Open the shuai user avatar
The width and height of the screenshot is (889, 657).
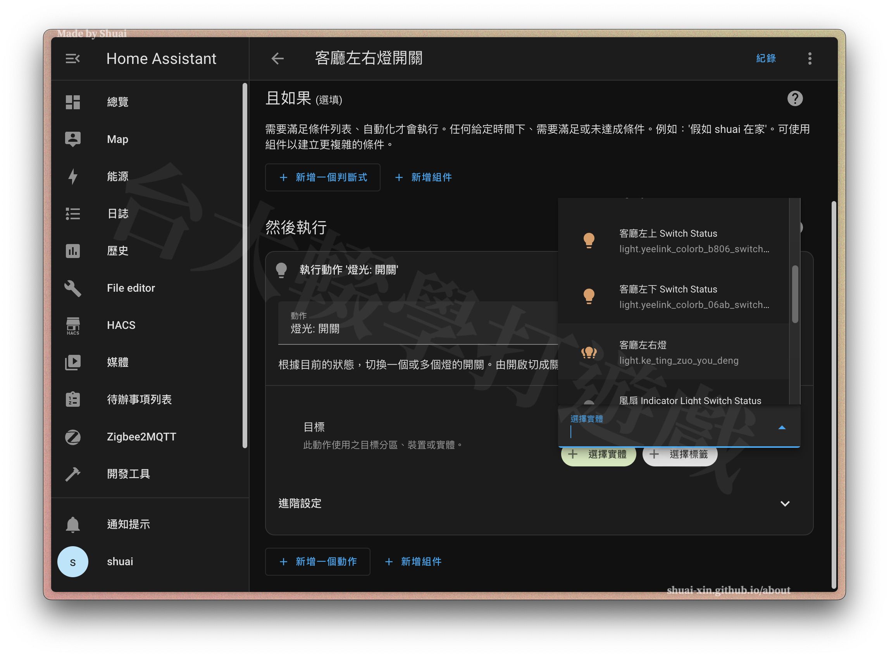coord(73,562)
